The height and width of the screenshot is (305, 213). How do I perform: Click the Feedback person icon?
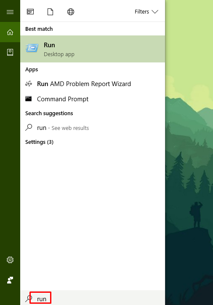10,280
